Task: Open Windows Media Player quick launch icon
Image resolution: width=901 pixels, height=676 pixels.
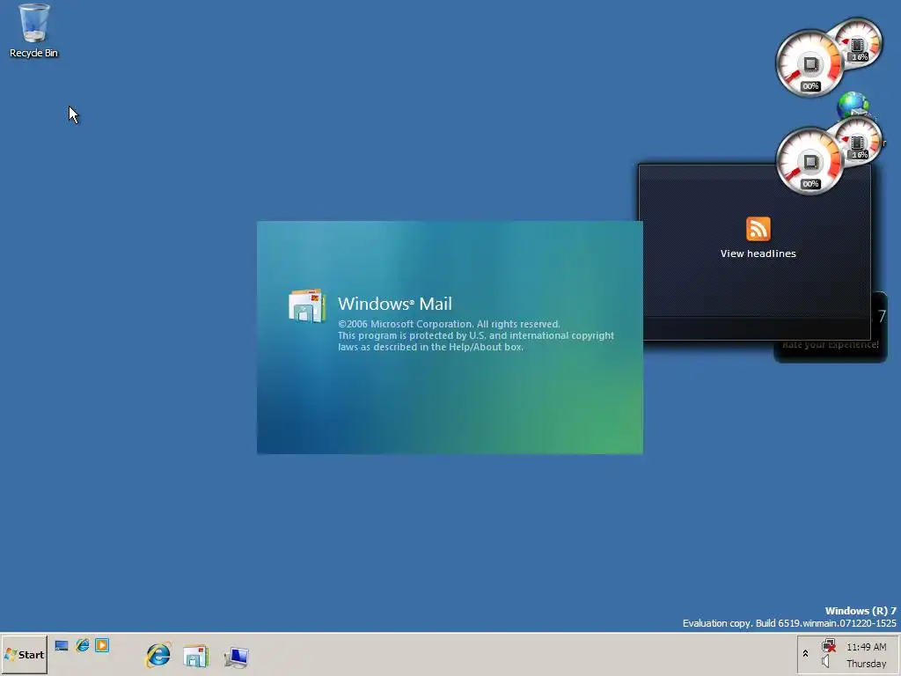Action: coord(102,645)
